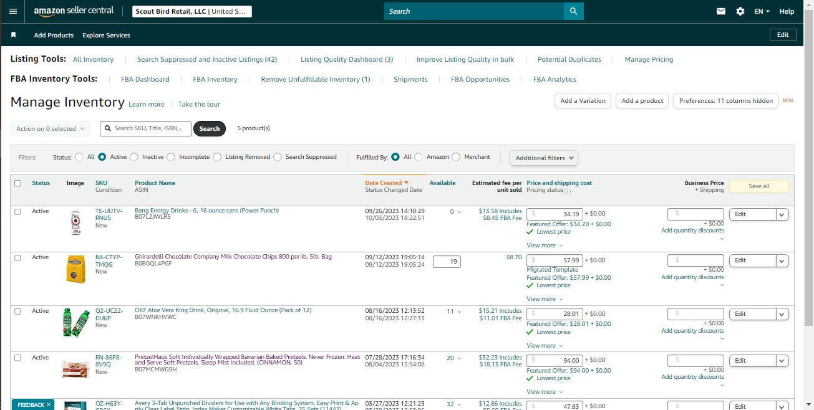Select the Listing Removed radio button
Screen dimensions: 814x410
click(217, 157)
